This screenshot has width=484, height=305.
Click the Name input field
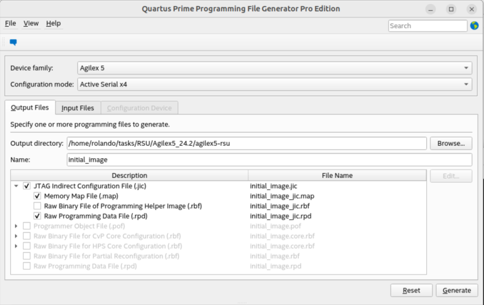click(x=269, y=160)
